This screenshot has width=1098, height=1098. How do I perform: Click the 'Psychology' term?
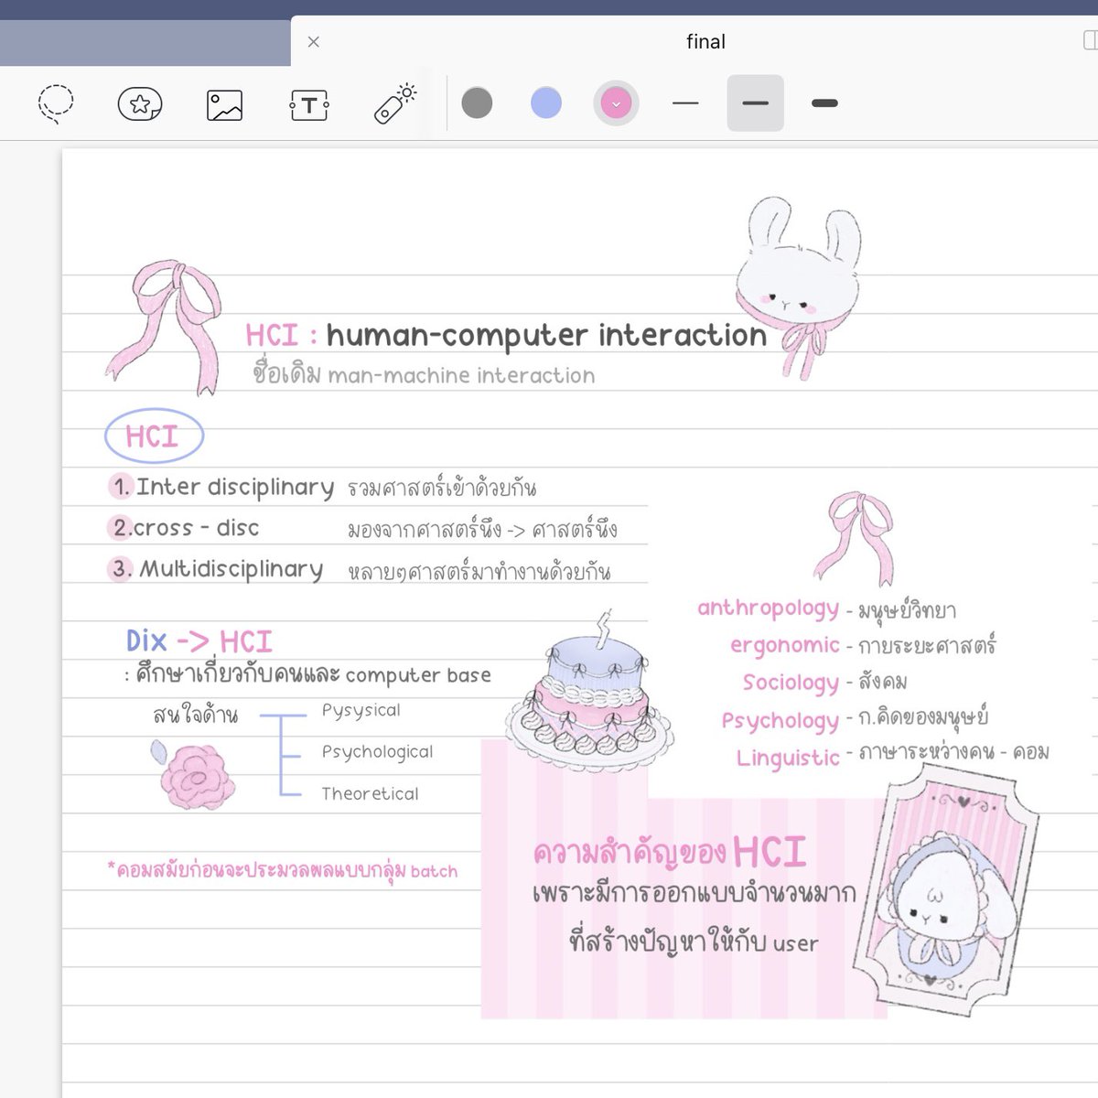(x=780, y=721)
